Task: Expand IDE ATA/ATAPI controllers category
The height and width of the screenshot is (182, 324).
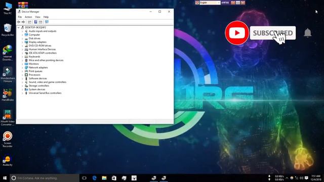Action: click(22, 53)
